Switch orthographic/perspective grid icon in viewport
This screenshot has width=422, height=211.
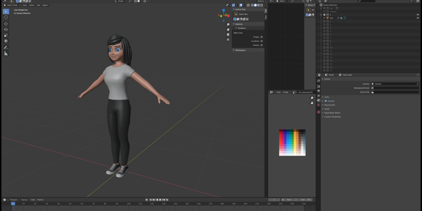click(228, 39)
